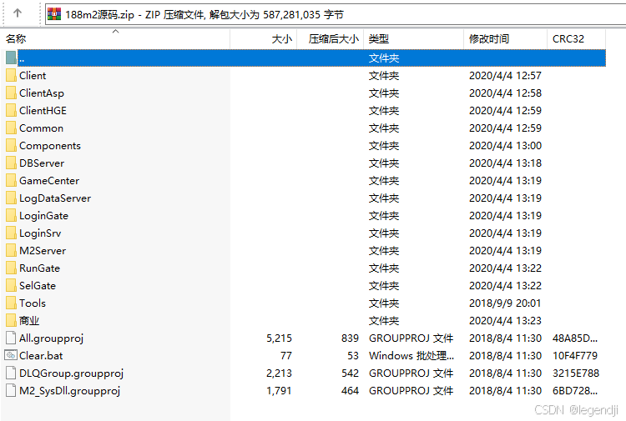The image size is (626, 421).
Task: Select the DBServer folder icon
Action: pyautogui.click(x=11, y=163)
